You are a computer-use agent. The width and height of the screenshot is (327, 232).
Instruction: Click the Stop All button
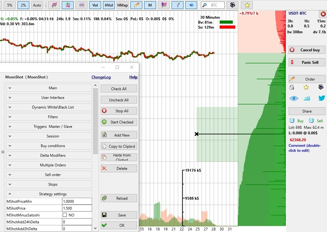[119, 111]
